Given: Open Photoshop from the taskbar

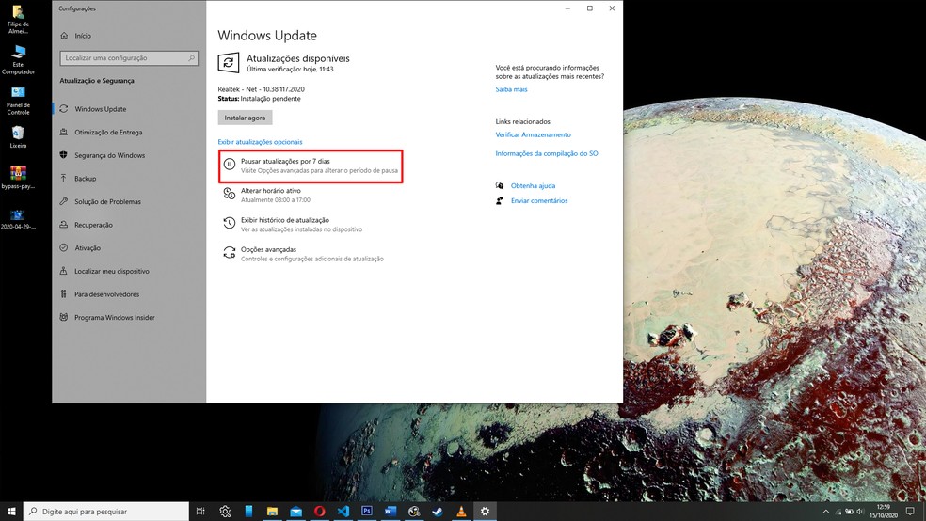Looking at the screenshot, I should [x=367, y=511].
